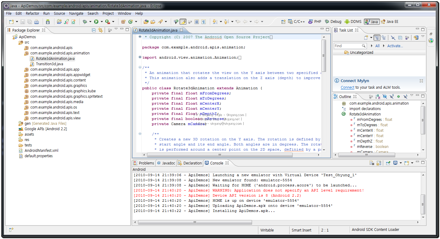
Task: Click the fast view icon in bottom-left status bar
Action: 11,230
